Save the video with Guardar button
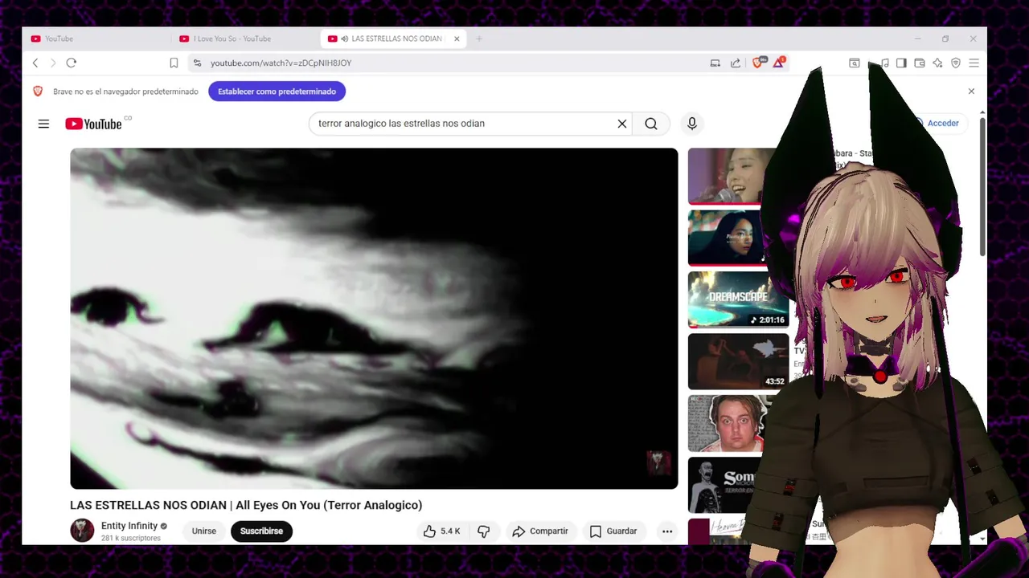Image resolution: width=1029 pixels, height=578 pixels. [x=613, y=531]
